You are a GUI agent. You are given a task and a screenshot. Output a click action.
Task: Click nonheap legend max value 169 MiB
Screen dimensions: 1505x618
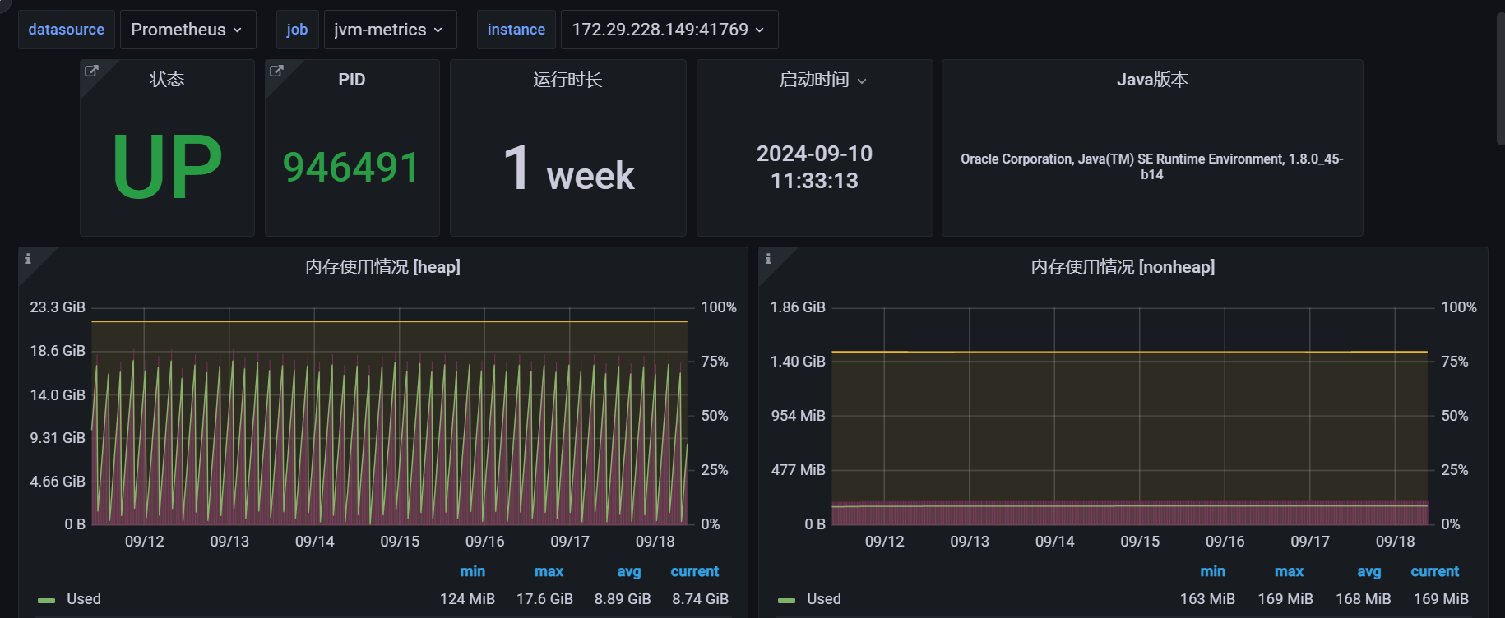click(x=1285, y=599)
